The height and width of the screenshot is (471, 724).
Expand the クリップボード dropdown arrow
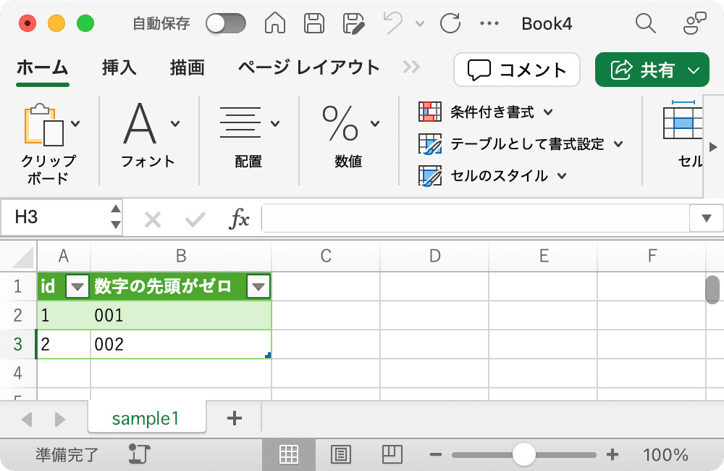click(x=75, y=123)
